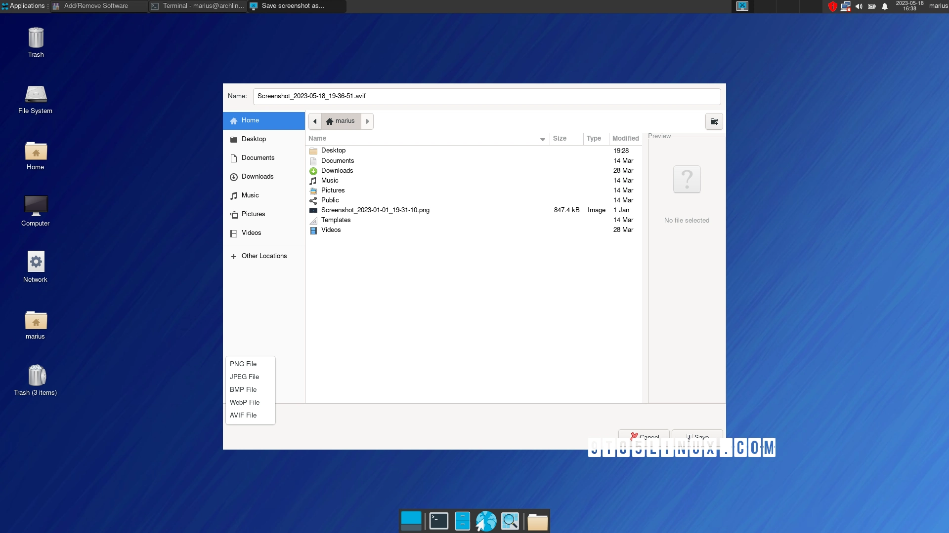
Task: Click the network status icon in the tray
Action: [845, 6]
